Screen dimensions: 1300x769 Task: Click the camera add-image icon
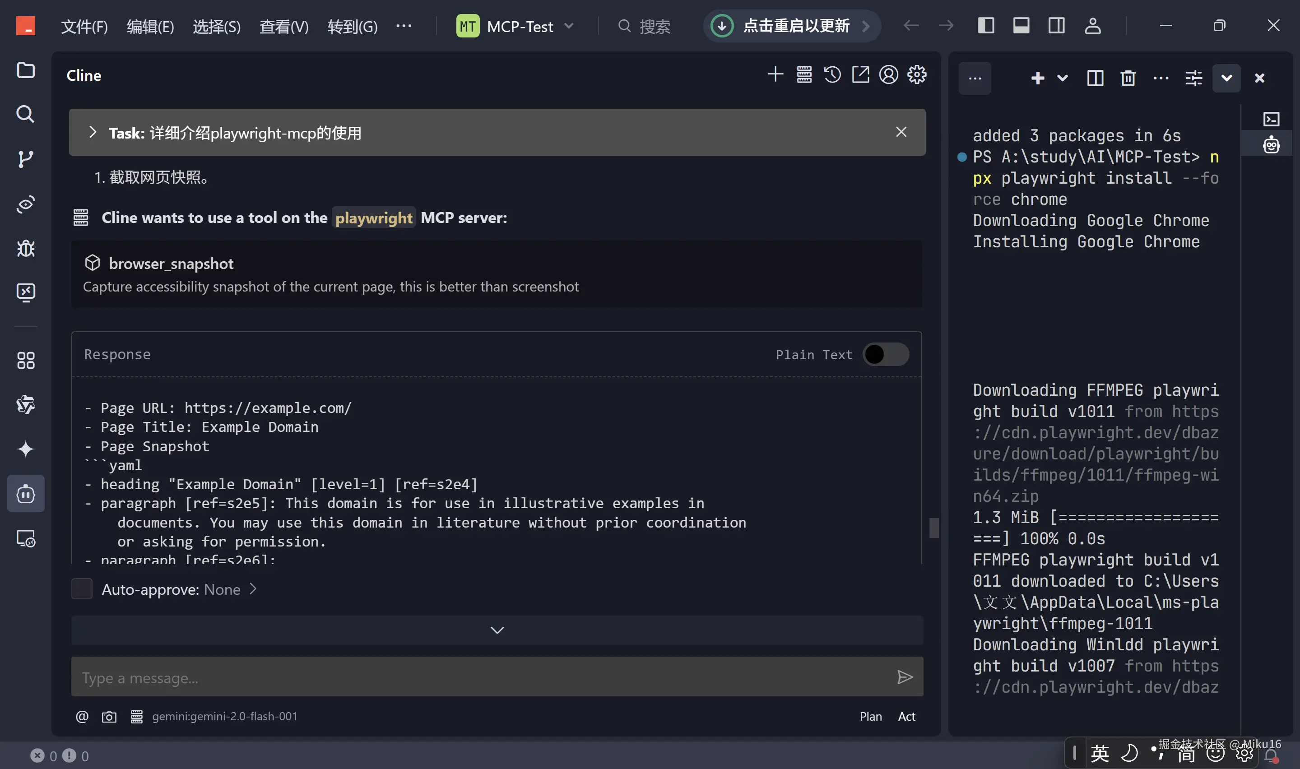109,717
